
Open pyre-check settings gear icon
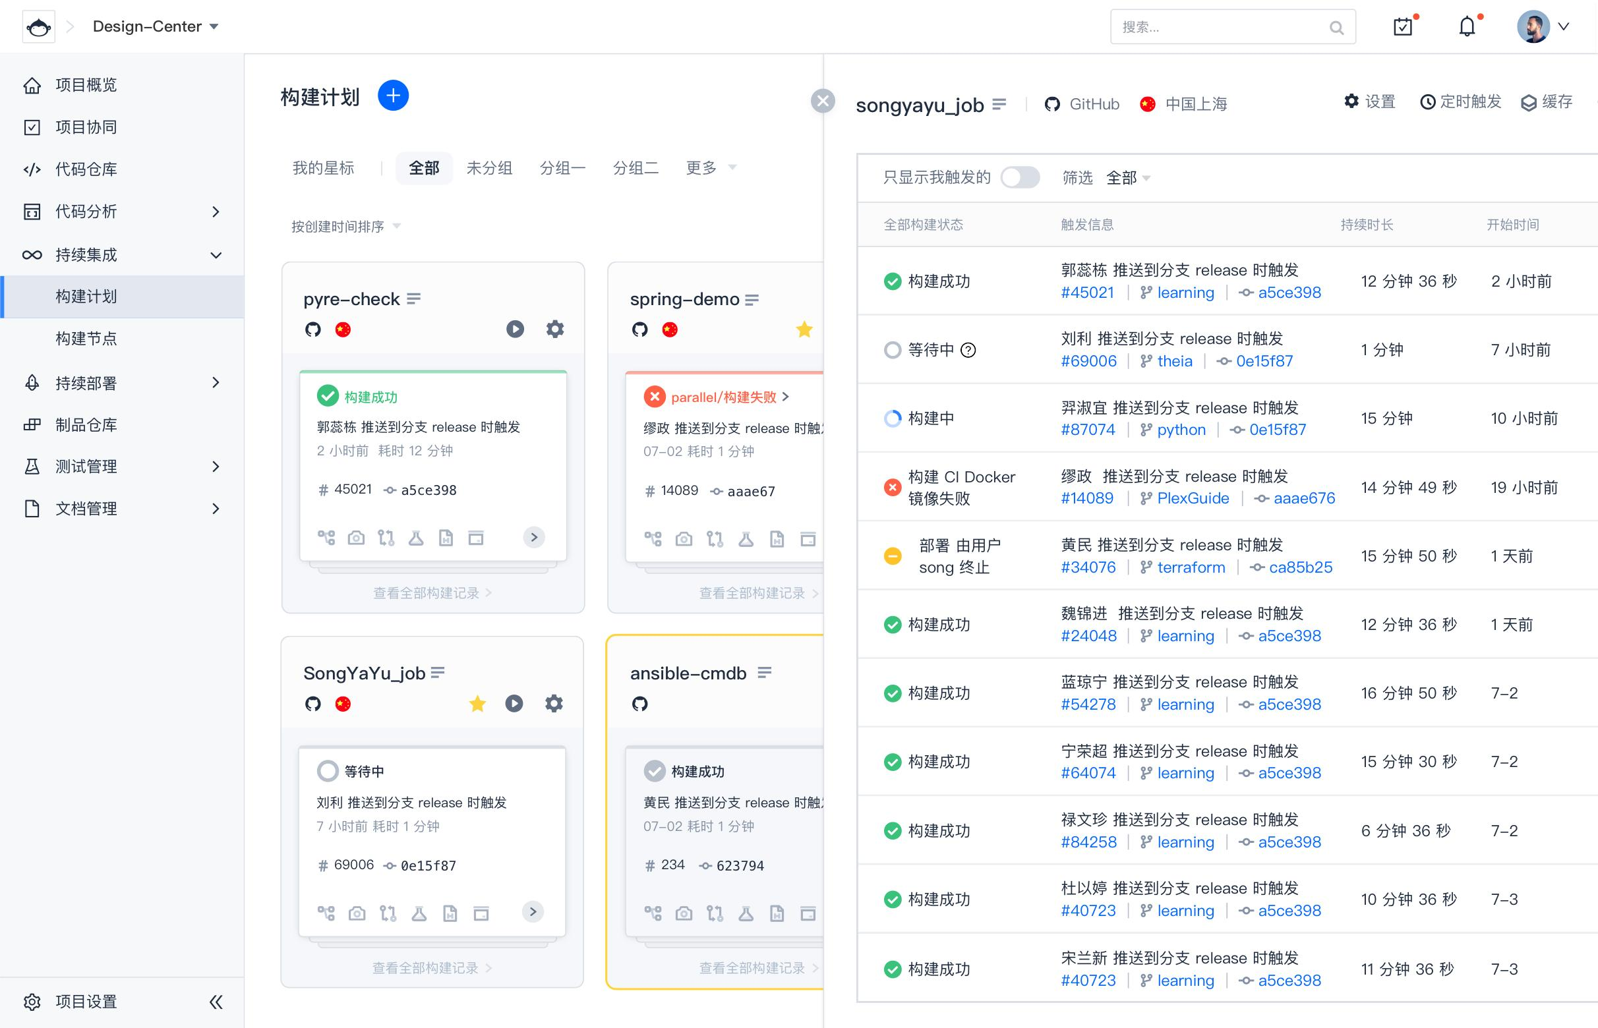click(x=555, y=329)
